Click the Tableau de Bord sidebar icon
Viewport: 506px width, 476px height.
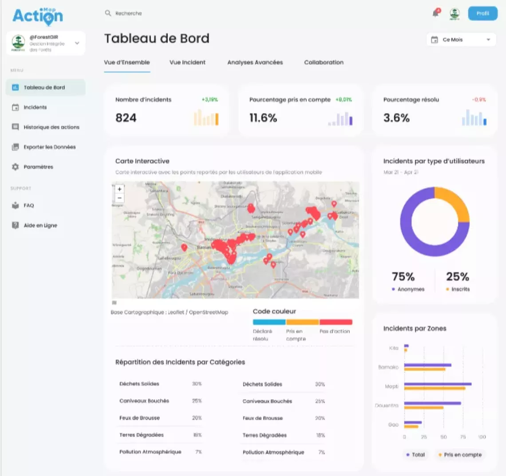point(15,87)
